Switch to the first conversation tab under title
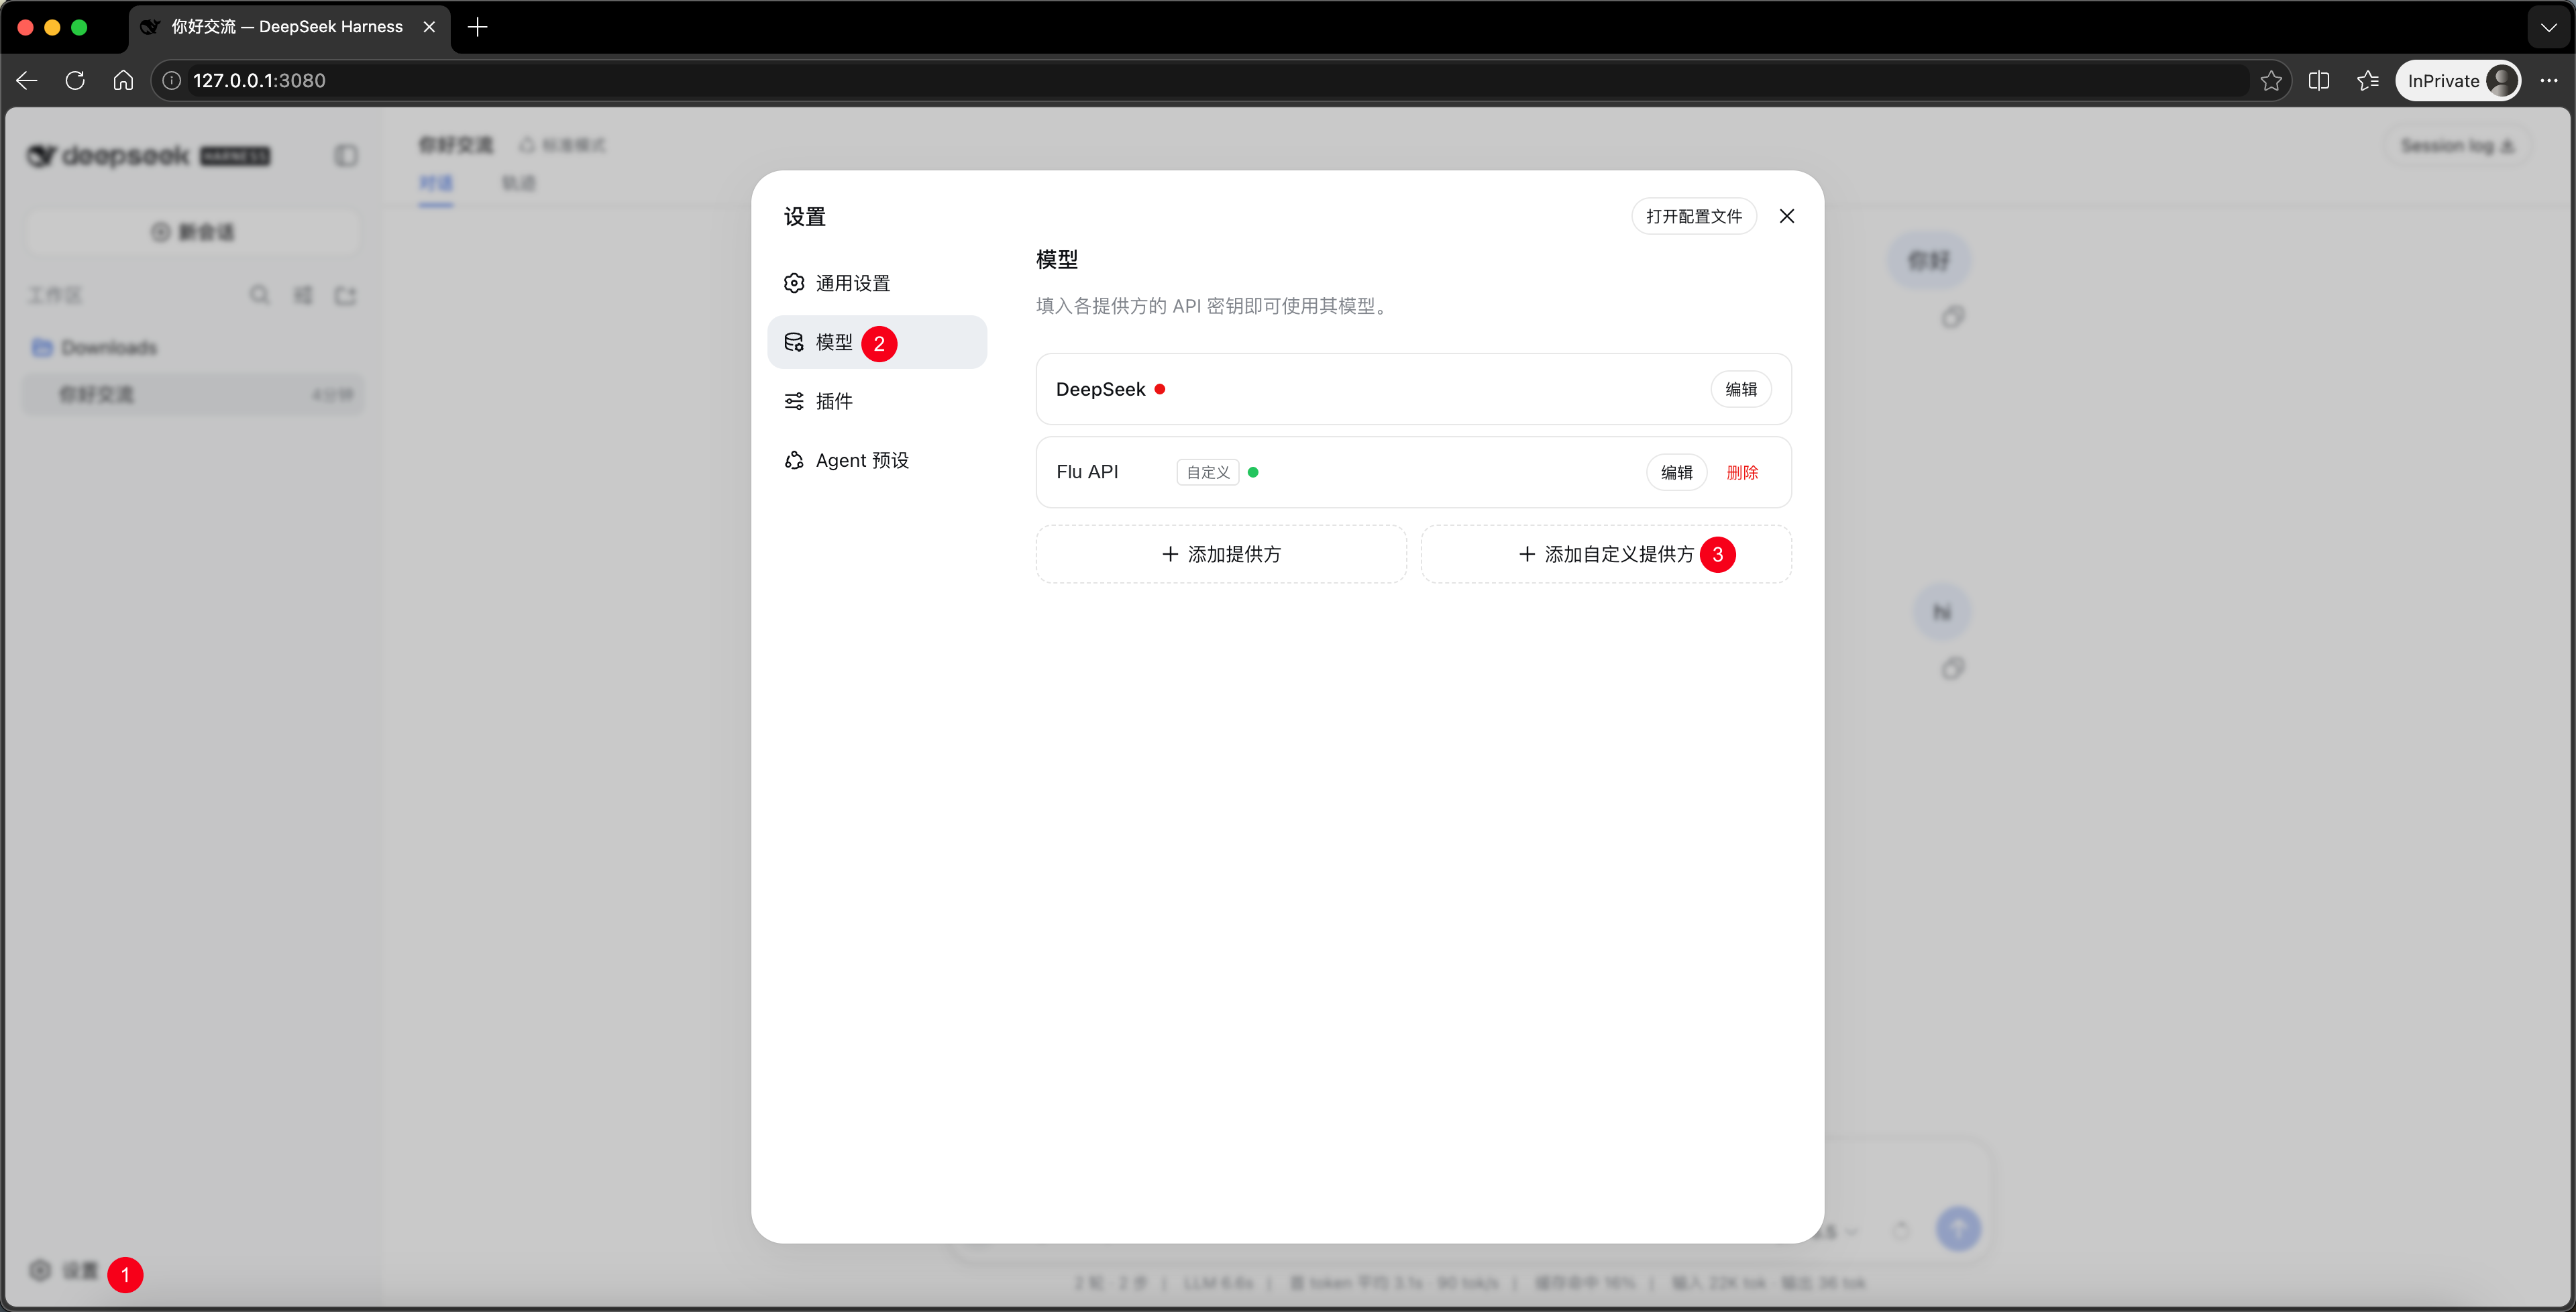 (436, 183)
